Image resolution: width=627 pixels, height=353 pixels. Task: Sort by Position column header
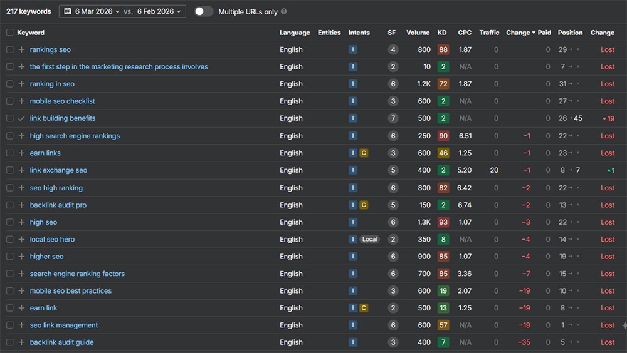(x=570, y=33)
